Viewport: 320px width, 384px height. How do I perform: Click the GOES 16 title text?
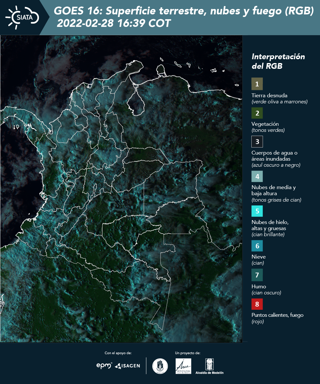pyautogui.click(x=184, y=11)
